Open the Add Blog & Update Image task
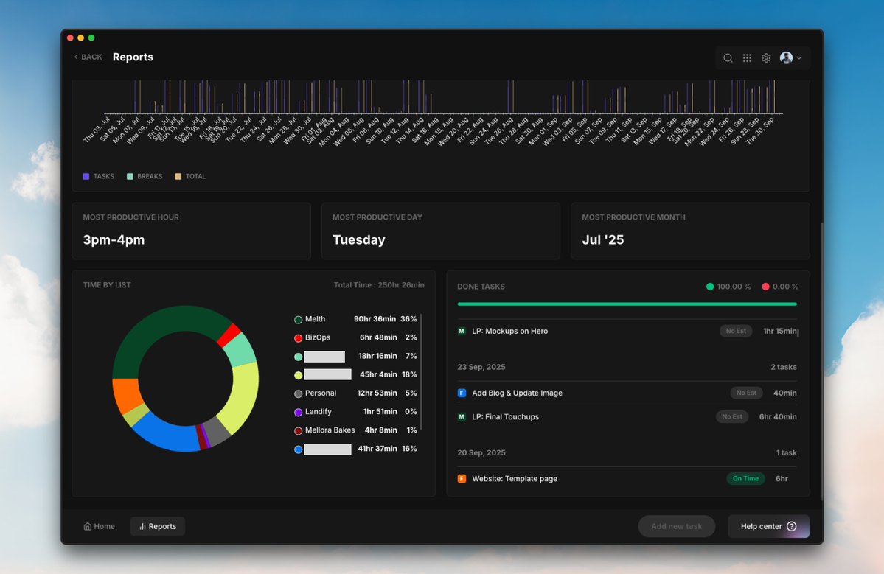This screenshot has height=574, width=884. [x=517, y=393]
